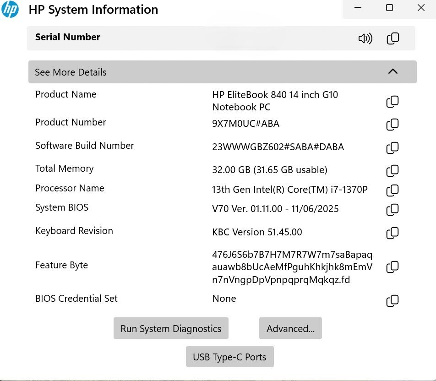436x381 pixels.
Task: Copy the Keyboard Revision value
Action: [392, 233]
